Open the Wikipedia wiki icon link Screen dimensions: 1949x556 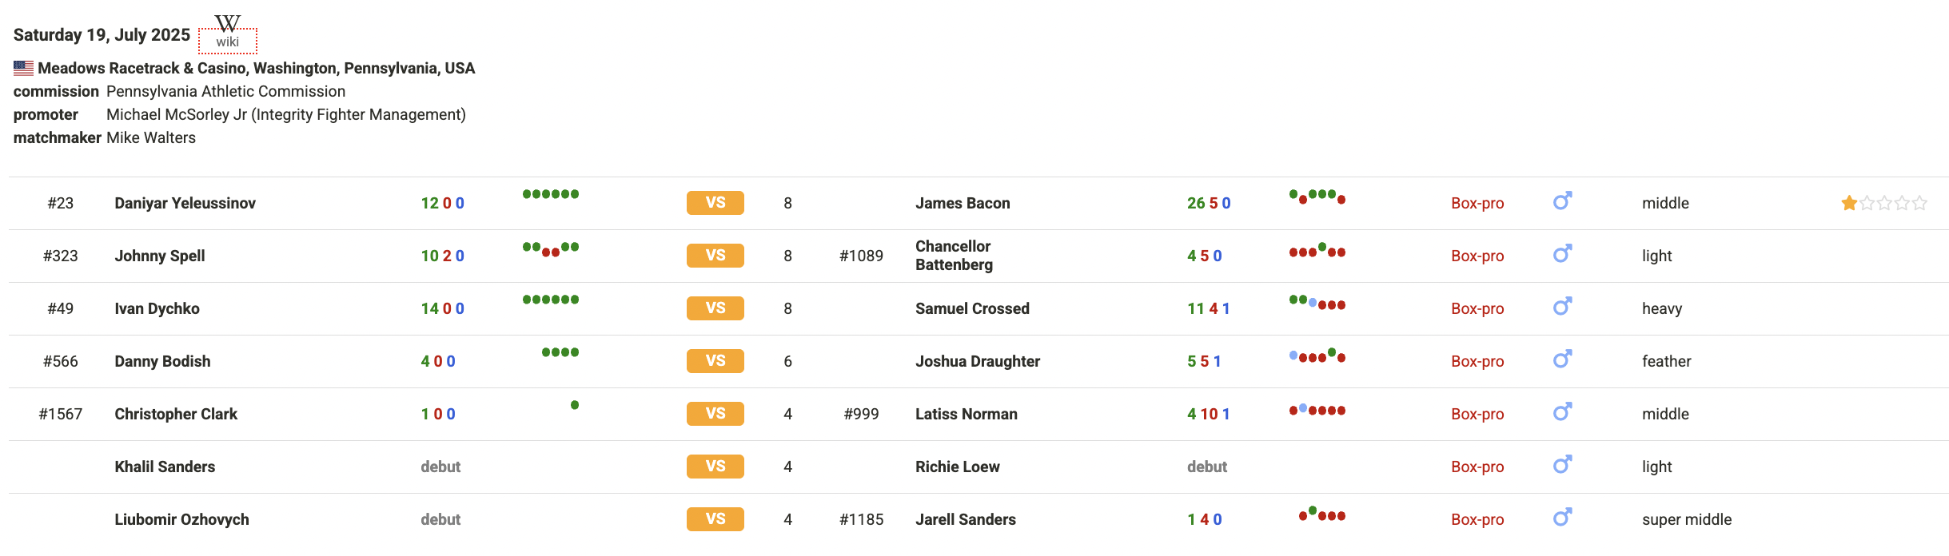[x=228, y=33]
